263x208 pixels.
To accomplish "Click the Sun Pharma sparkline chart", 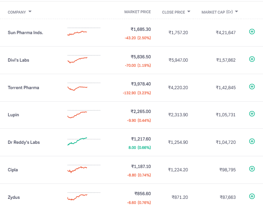I will pyautogui.click(x=78, y=32).
